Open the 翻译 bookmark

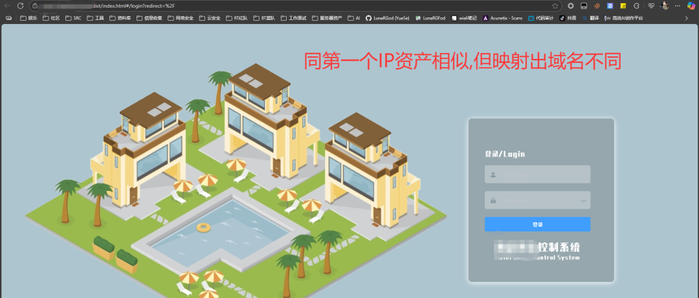click(591, 18)
